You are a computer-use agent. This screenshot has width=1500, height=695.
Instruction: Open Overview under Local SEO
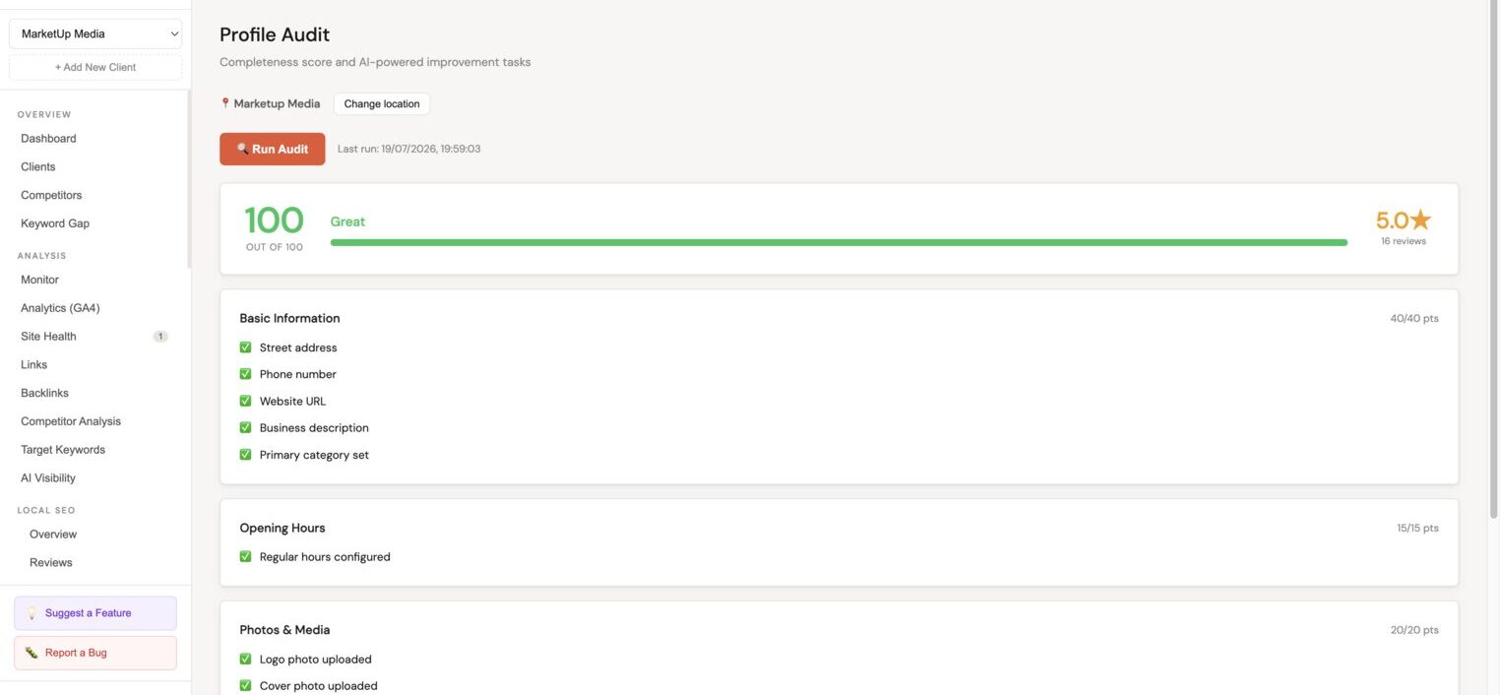click(x=53, y=535)
